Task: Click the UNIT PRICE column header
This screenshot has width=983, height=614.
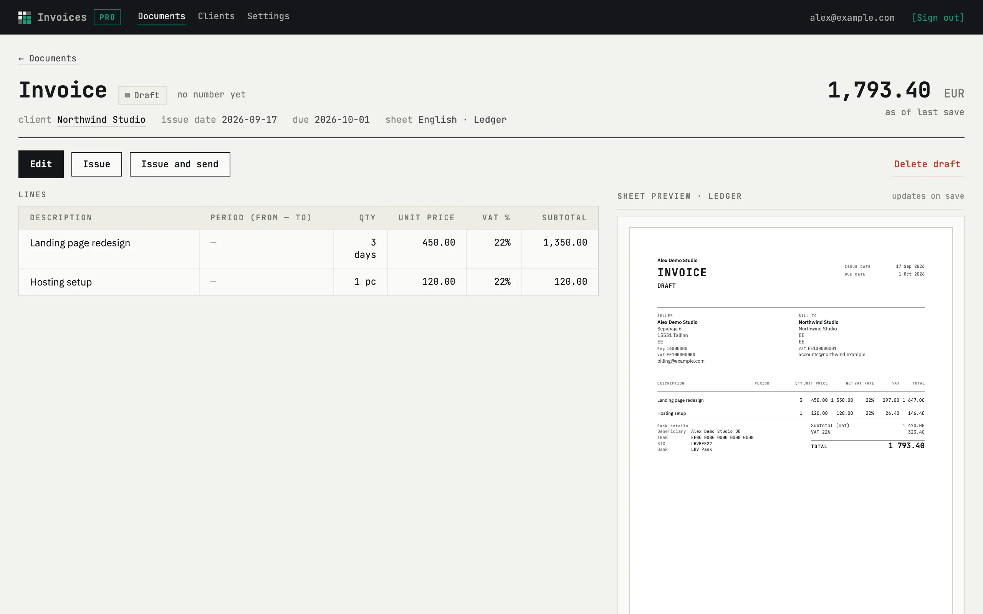Action: click(x=427, y=218)
